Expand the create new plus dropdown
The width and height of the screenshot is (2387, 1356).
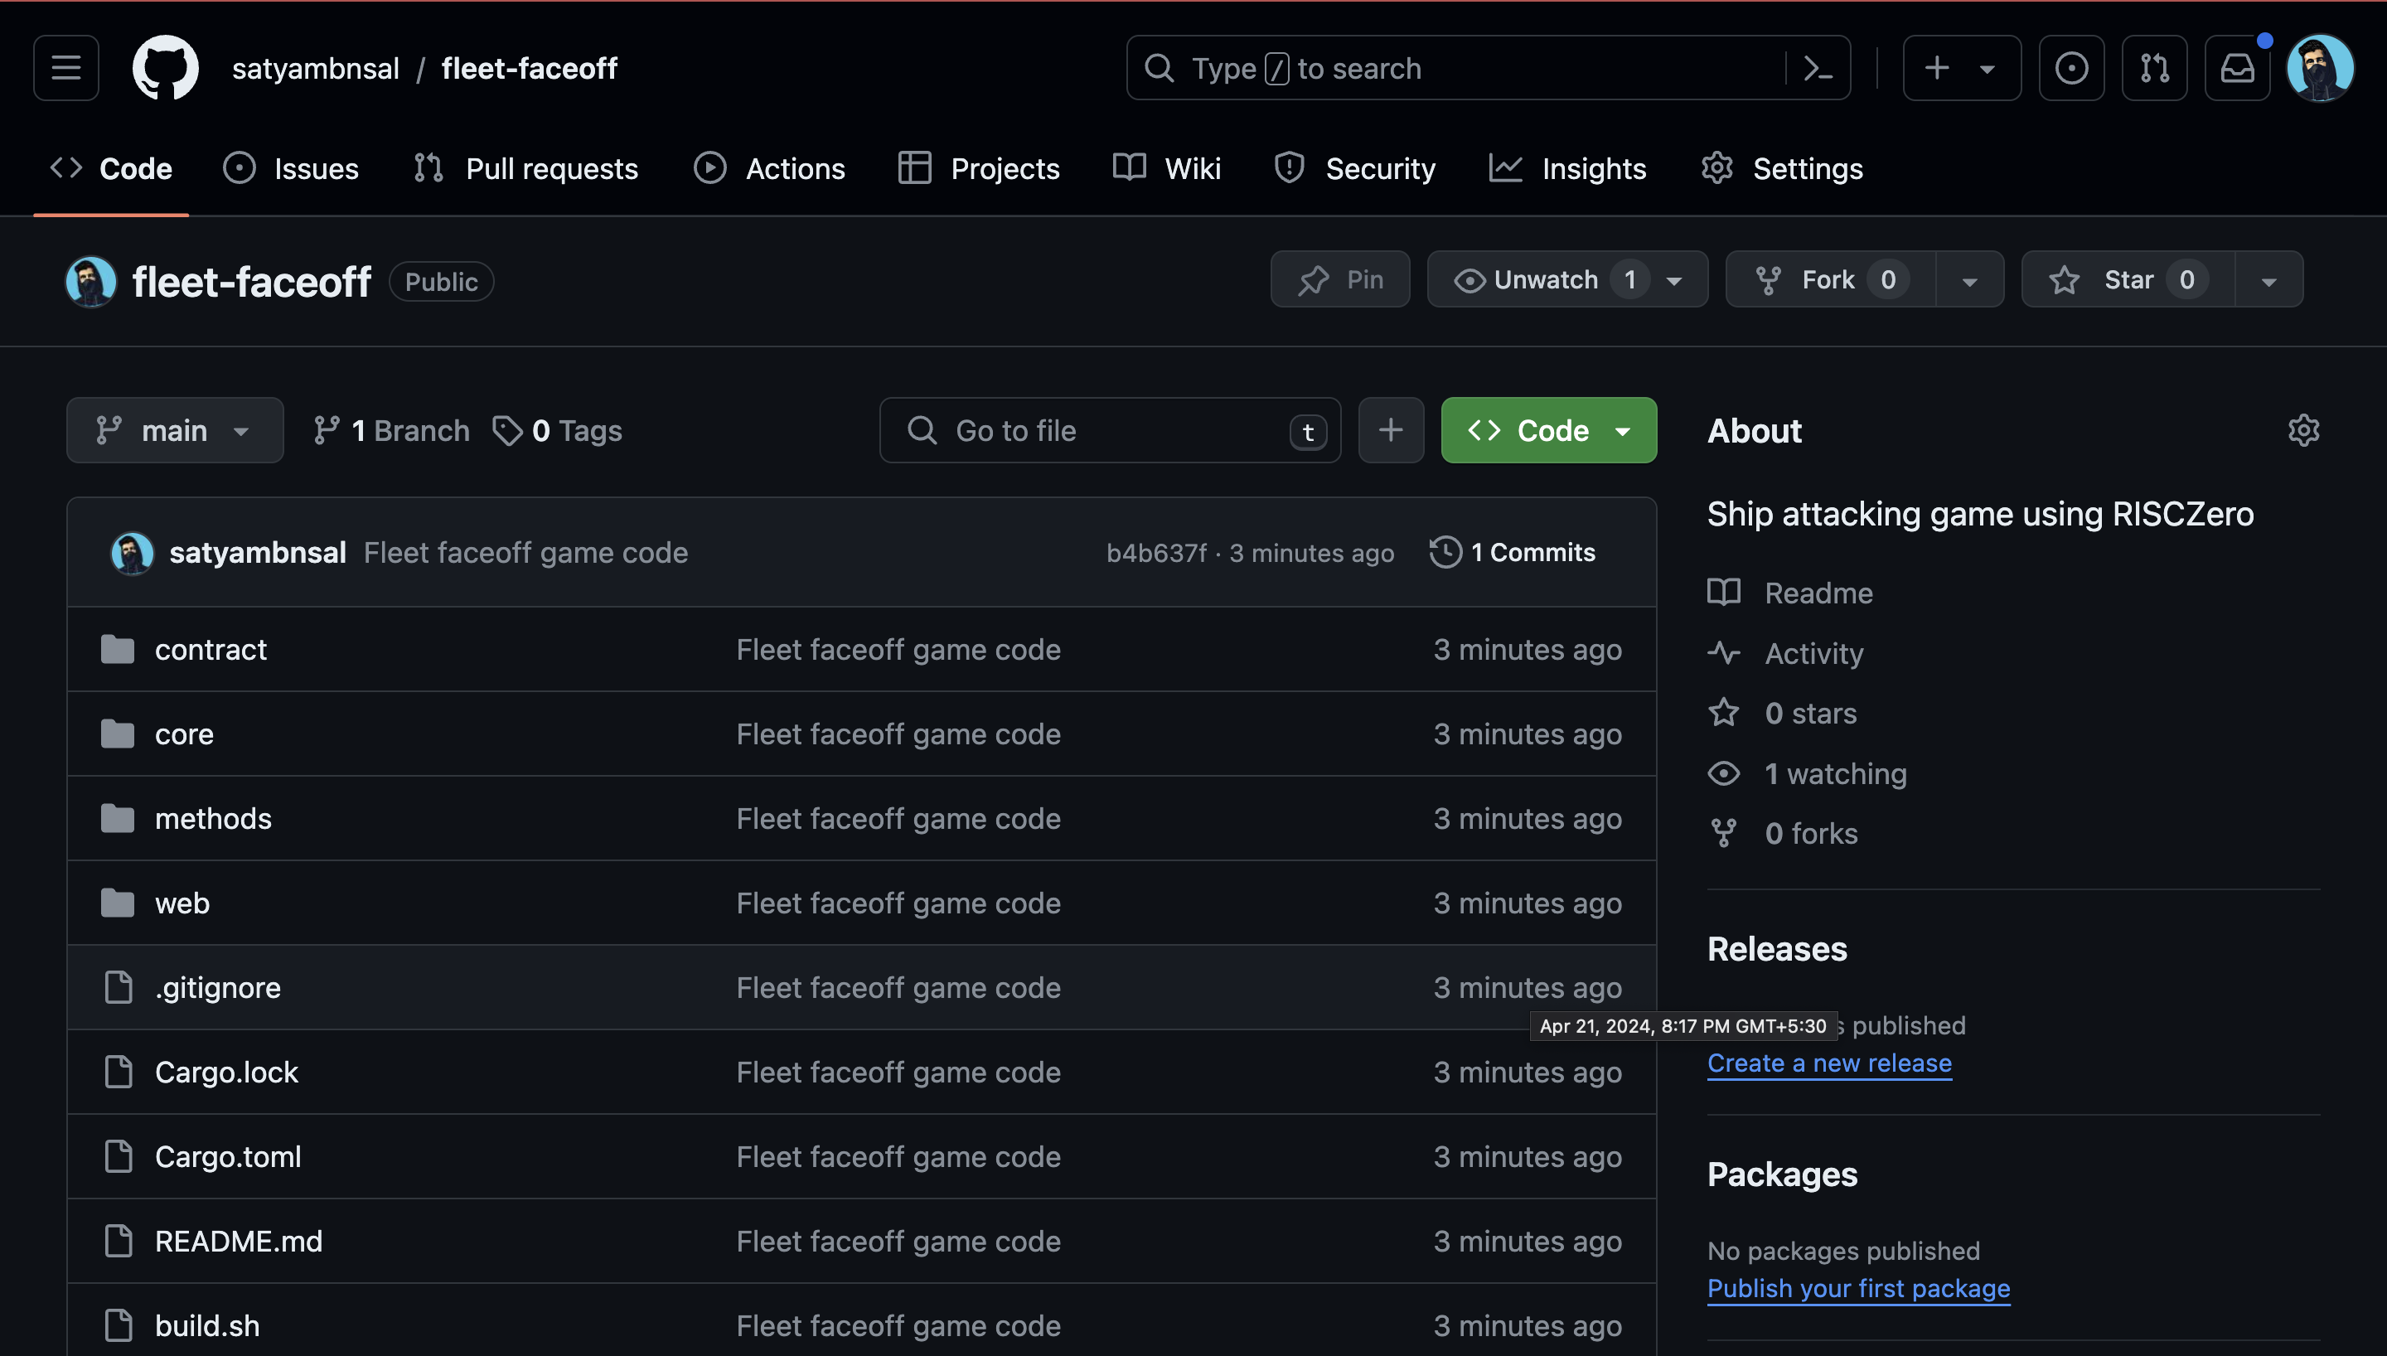pos(1962,68)
